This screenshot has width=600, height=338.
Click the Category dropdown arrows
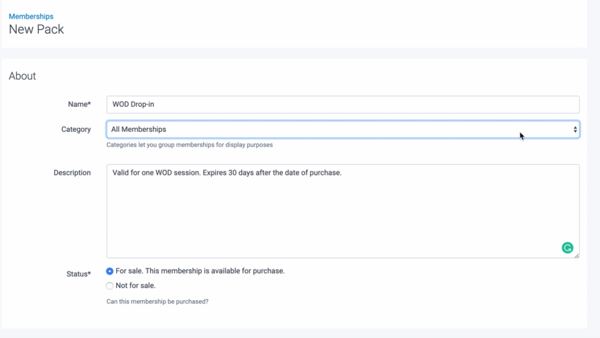[575, 129]
